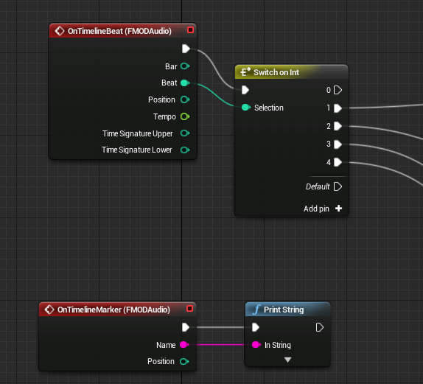Click the Add pin plus icon

coord(338,209)
